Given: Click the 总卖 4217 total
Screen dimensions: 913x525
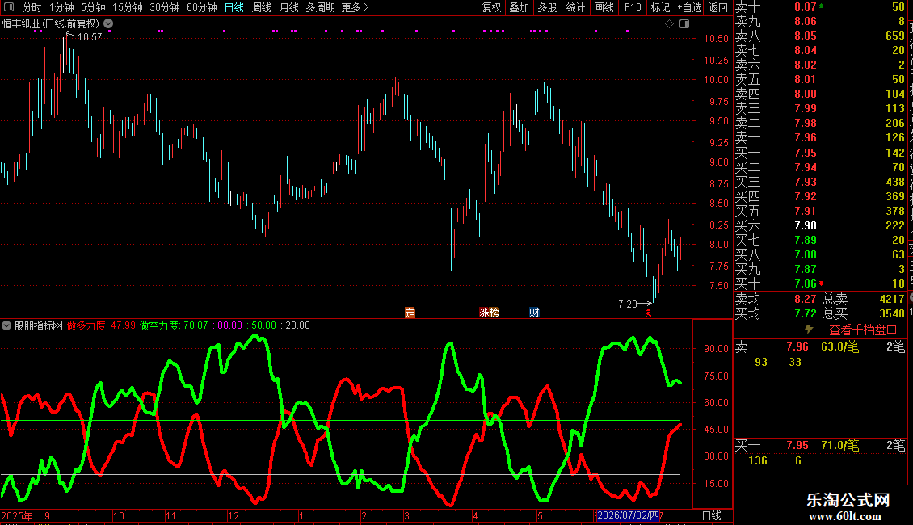Looking at the screenshot, I should pos(892,299).
